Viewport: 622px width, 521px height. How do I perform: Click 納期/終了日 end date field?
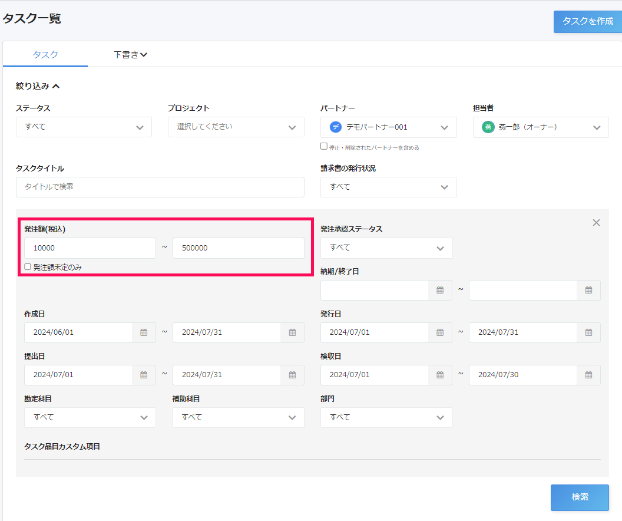tap(523, 290)
